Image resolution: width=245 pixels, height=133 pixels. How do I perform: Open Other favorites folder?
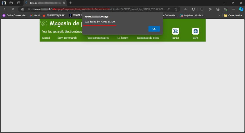tap(233, 15)
